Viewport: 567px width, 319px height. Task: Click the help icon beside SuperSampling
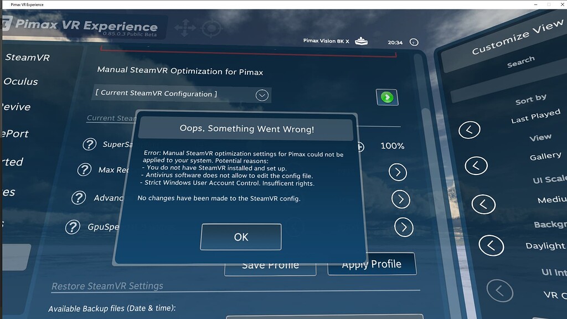point(90,145)
